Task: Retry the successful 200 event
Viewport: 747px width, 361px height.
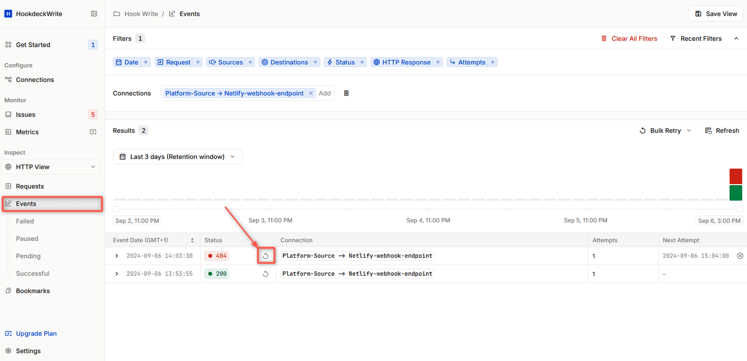Action: tap(266, 273)
